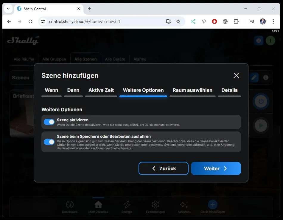Click the install app icon in address bar
Screen dimensions: 283x220
[x=169, y=21]
